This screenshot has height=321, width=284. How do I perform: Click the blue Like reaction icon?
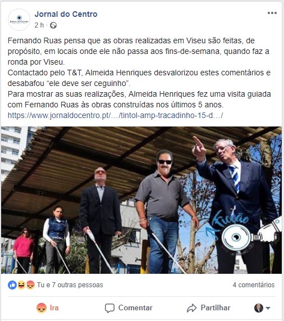point(12,285)
